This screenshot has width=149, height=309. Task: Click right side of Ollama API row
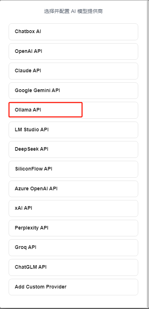coord(110,110)
